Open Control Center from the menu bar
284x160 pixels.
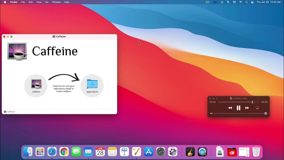pyautogui.click(x=252, y=2)
